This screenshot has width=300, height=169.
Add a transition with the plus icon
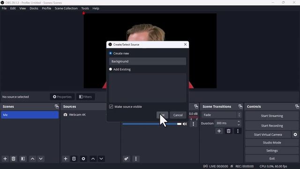[x=219, y=131]
